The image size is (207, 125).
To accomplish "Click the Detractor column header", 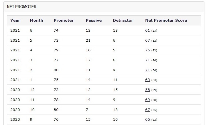I will click(123, 20).
